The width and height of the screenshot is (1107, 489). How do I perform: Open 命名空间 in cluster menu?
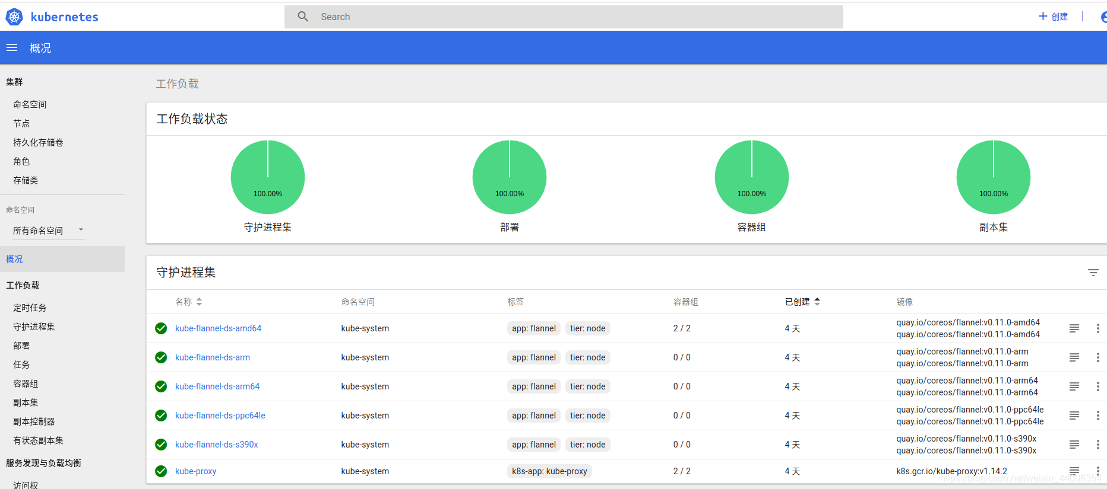(x=30, y=104)
